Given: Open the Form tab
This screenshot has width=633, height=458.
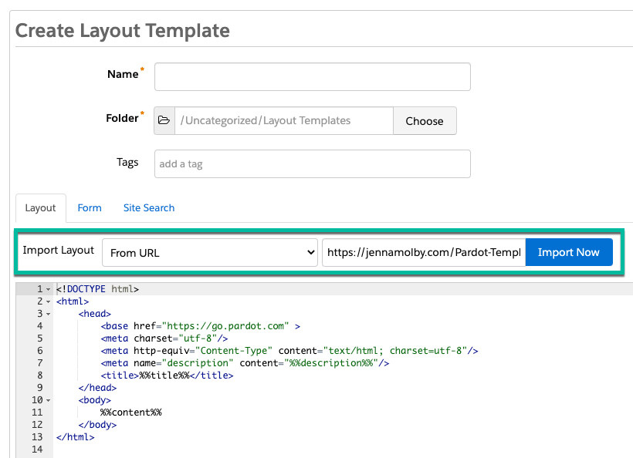Looking at the screenshot, I should click(x=90, y=208).
